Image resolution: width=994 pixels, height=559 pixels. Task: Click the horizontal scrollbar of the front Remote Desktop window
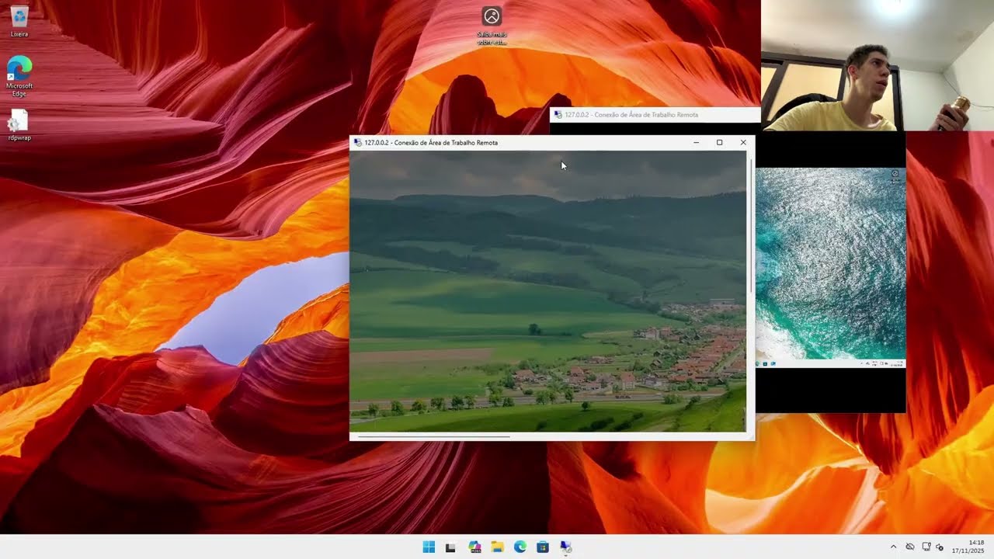click(x=433, y=436)
